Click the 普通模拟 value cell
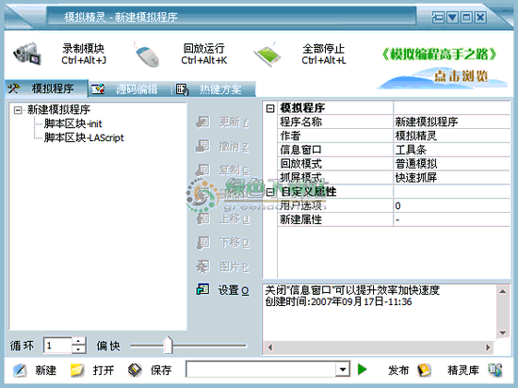The width and height of the screenshot is (518, 388). (451, 164)
